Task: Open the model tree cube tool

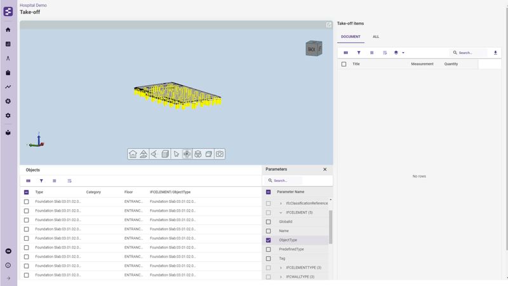Action: click(198, 154)
